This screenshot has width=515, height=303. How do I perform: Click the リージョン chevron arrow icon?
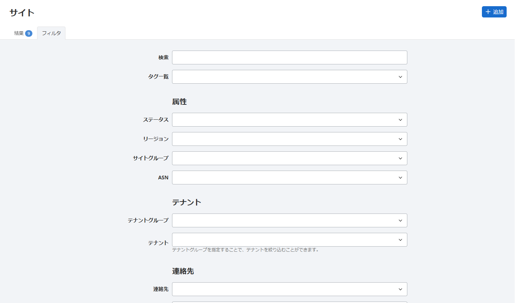click(400, 139)
